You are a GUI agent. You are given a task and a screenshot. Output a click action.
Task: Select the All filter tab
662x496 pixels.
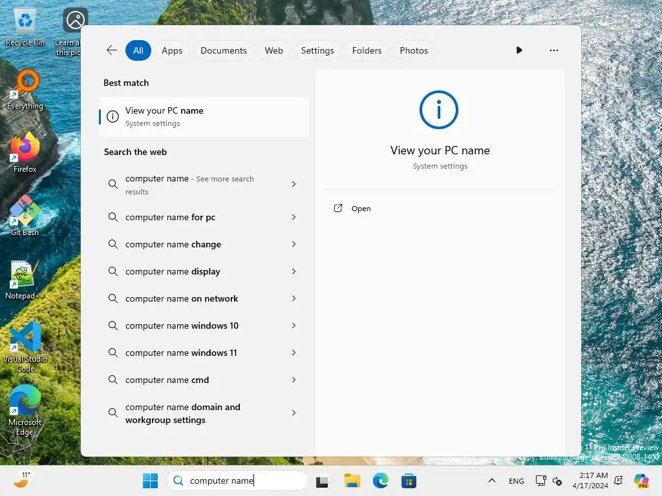point(138,50)
